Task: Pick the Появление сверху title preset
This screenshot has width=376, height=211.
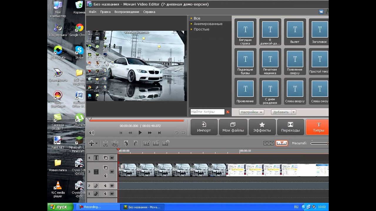Action: point(295,62)
